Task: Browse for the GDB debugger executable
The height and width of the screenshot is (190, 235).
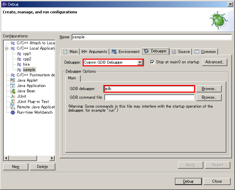Action: pos(209,89)
